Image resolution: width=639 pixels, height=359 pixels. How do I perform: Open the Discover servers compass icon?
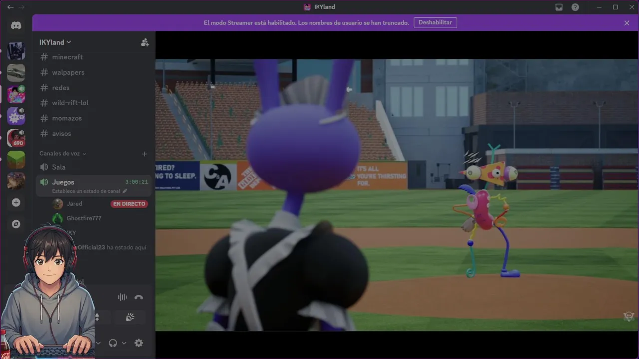(16, 224)
